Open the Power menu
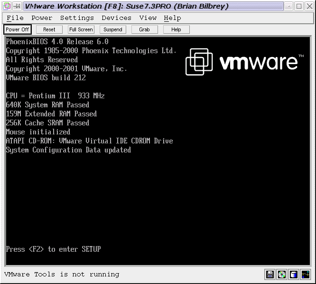The height and width of the screenshot is (284, 316). pos(42,18)
